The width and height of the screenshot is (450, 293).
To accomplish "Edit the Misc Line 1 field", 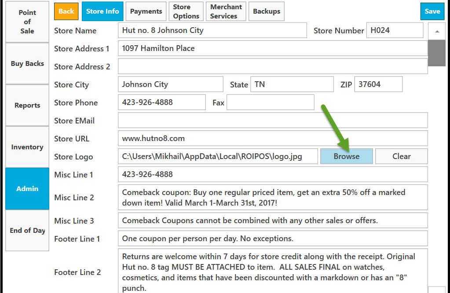I will (273, 174).
